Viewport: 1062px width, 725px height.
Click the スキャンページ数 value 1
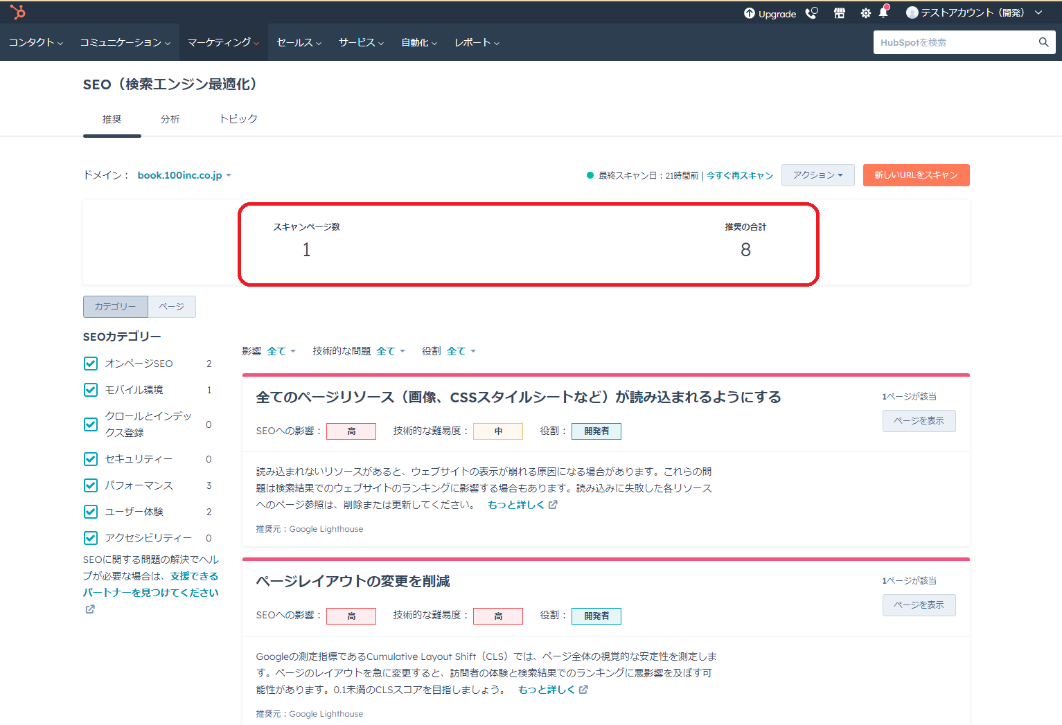307,249
